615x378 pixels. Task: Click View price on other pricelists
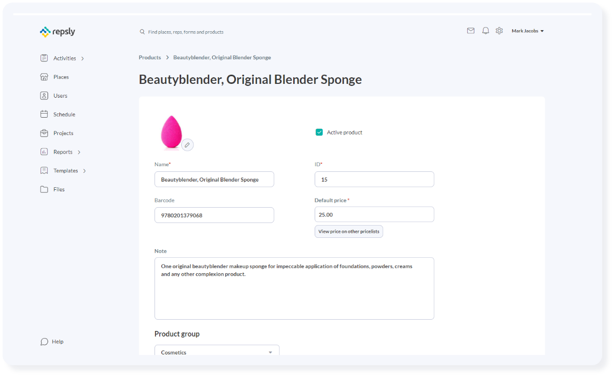[349, 231]
